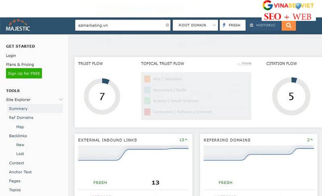Click the more link in Topical Trust Flow
322x196 pixels.
point(244,63)
